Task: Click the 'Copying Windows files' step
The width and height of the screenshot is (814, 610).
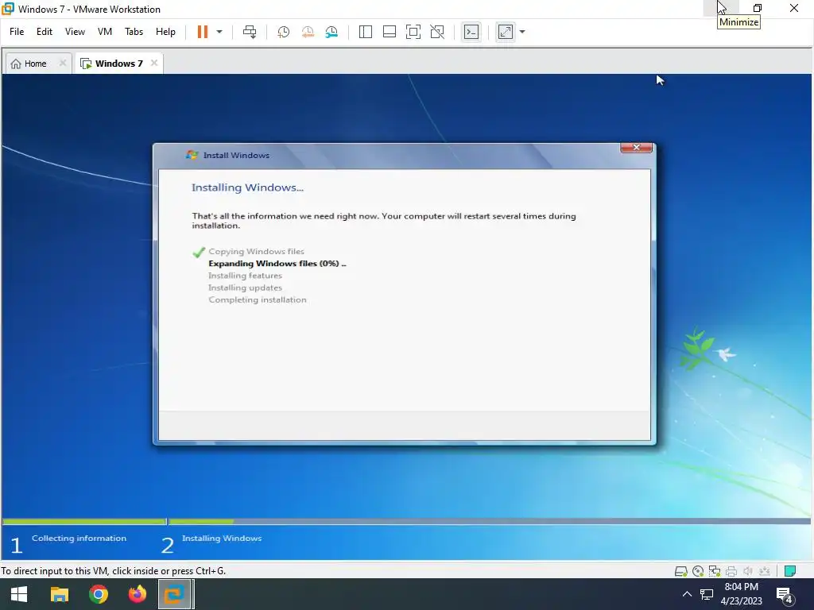Action: (x=256, y=252)
